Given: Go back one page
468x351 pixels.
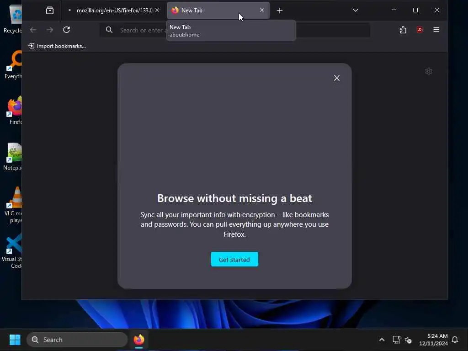Looking at the screenshot, I should [x=33, y=30].
